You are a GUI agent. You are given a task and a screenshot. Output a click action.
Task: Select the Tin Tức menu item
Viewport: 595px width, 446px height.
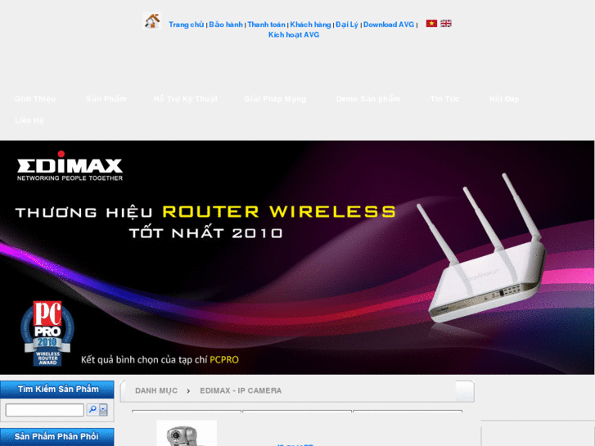[444, 99]
